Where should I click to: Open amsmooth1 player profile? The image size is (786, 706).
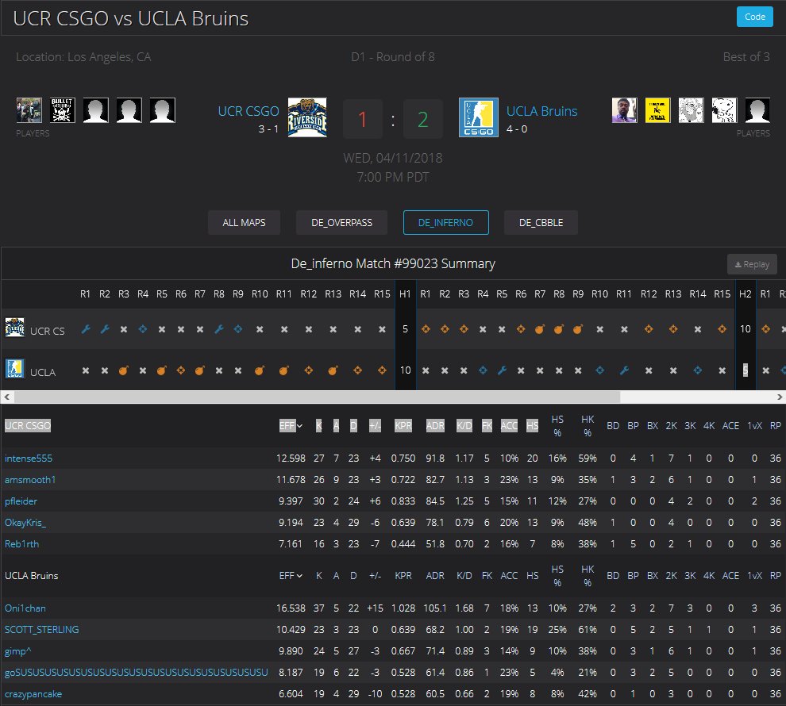30,480
